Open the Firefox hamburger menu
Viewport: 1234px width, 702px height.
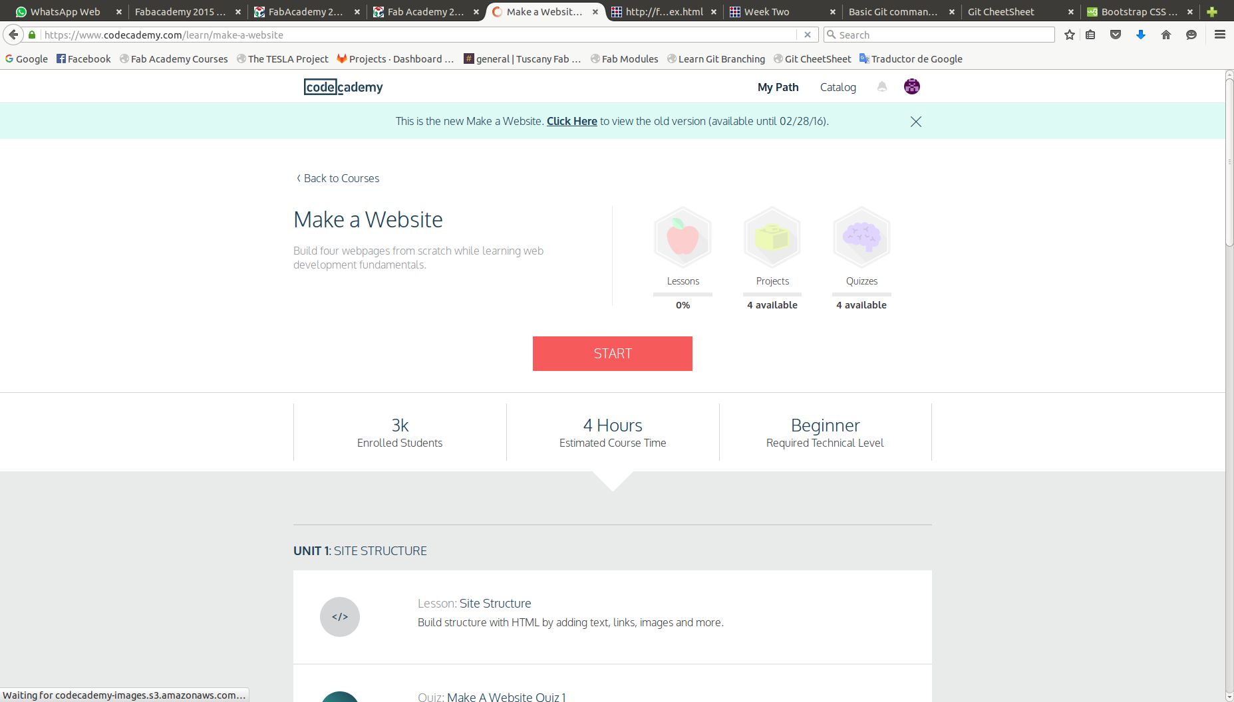coord(1220,35)
